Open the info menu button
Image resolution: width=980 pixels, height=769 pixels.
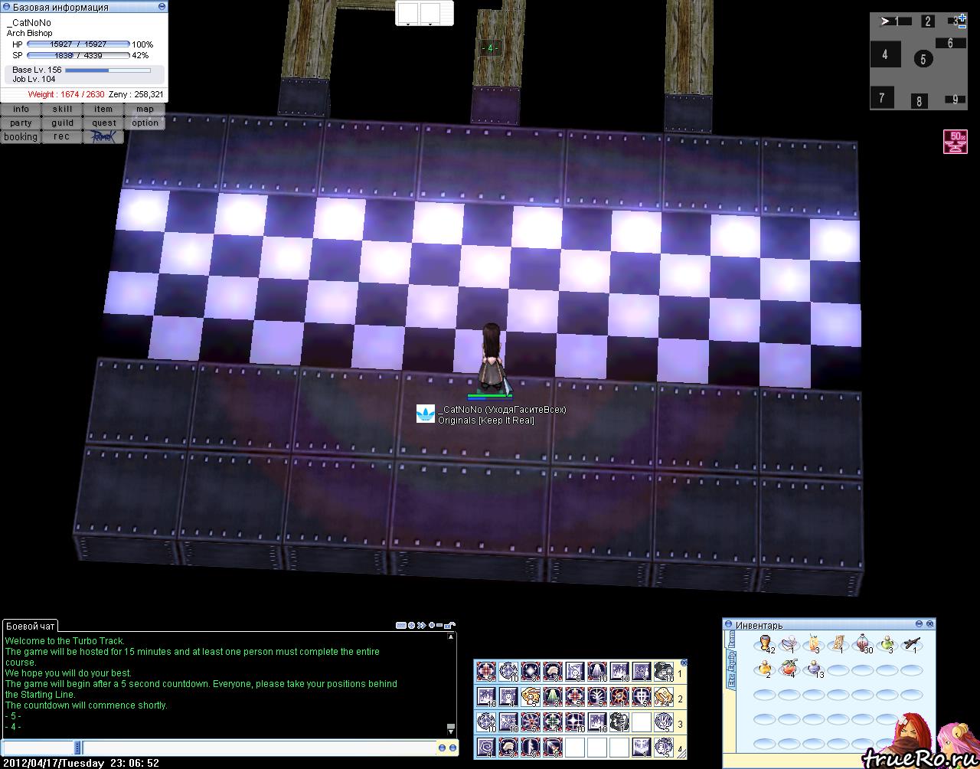(21, 109)
